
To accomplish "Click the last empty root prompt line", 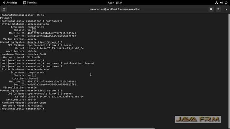I will (22, 109).
